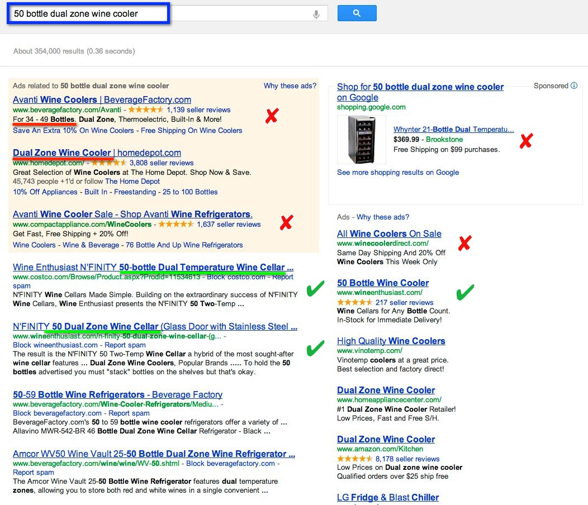
Task: Open Dual Zone Wine Cooler homedepot.com ad
Action: pos(97,153)
